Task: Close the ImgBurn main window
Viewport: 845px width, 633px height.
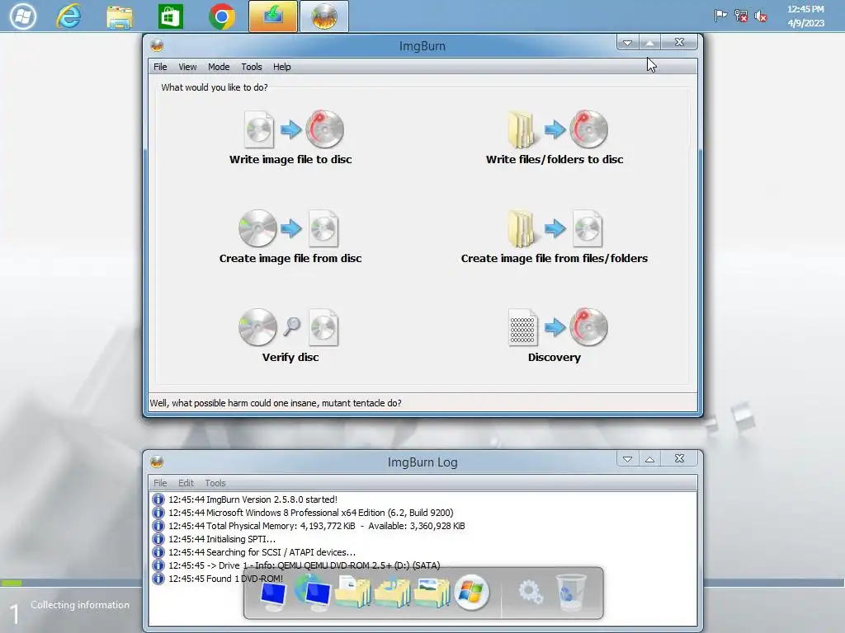Action: [x=680, y=42]
